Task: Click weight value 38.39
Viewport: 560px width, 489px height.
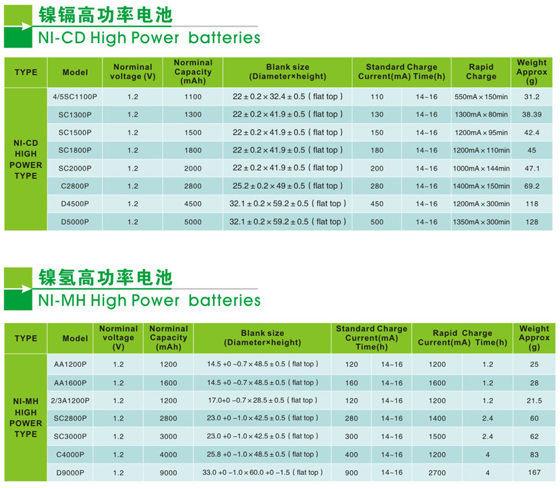Action: (532, 115)
